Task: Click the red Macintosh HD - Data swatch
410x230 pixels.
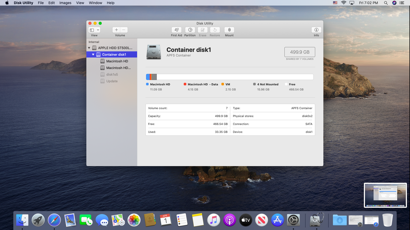Action: coord(185,84)
